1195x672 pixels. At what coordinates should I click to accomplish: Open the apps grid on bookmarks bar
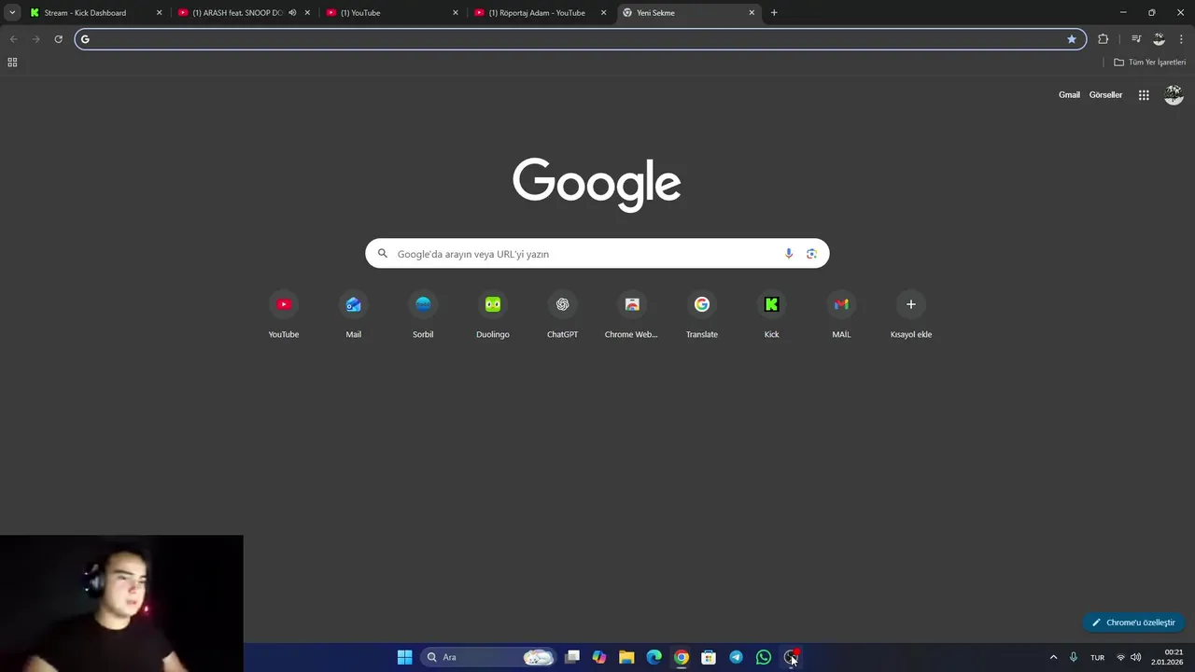click(x=12, y=63)
